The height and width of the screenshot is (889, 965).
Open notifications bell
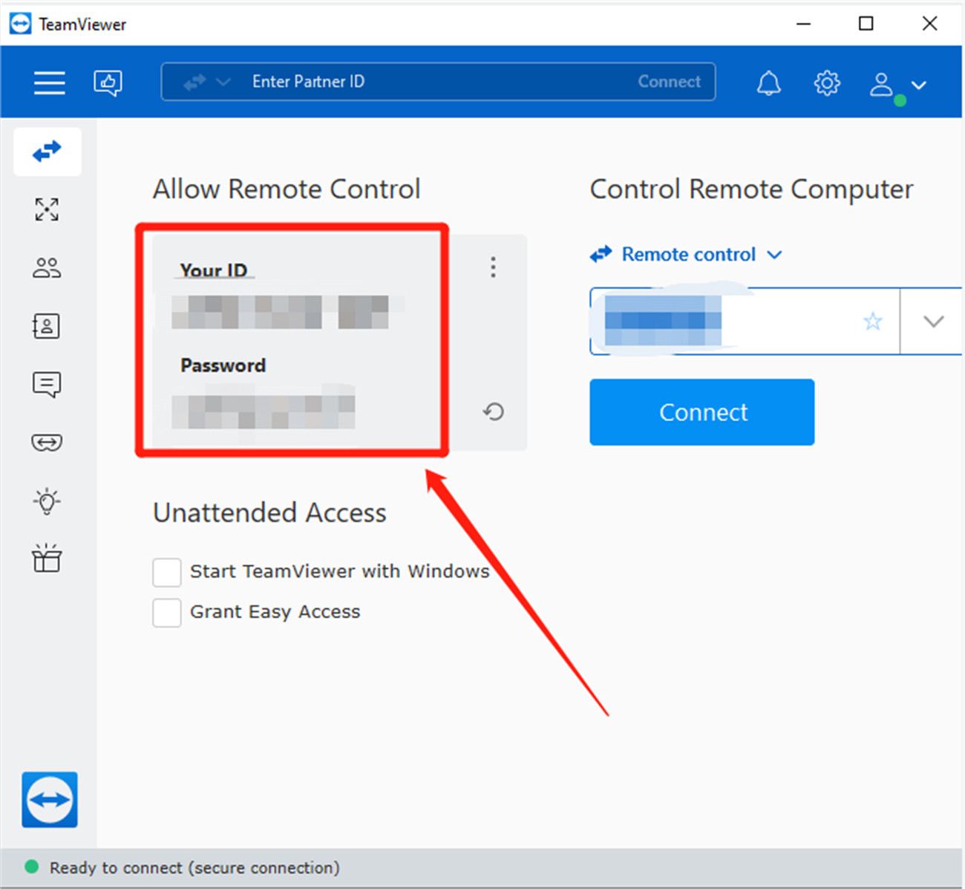point(768,83)
